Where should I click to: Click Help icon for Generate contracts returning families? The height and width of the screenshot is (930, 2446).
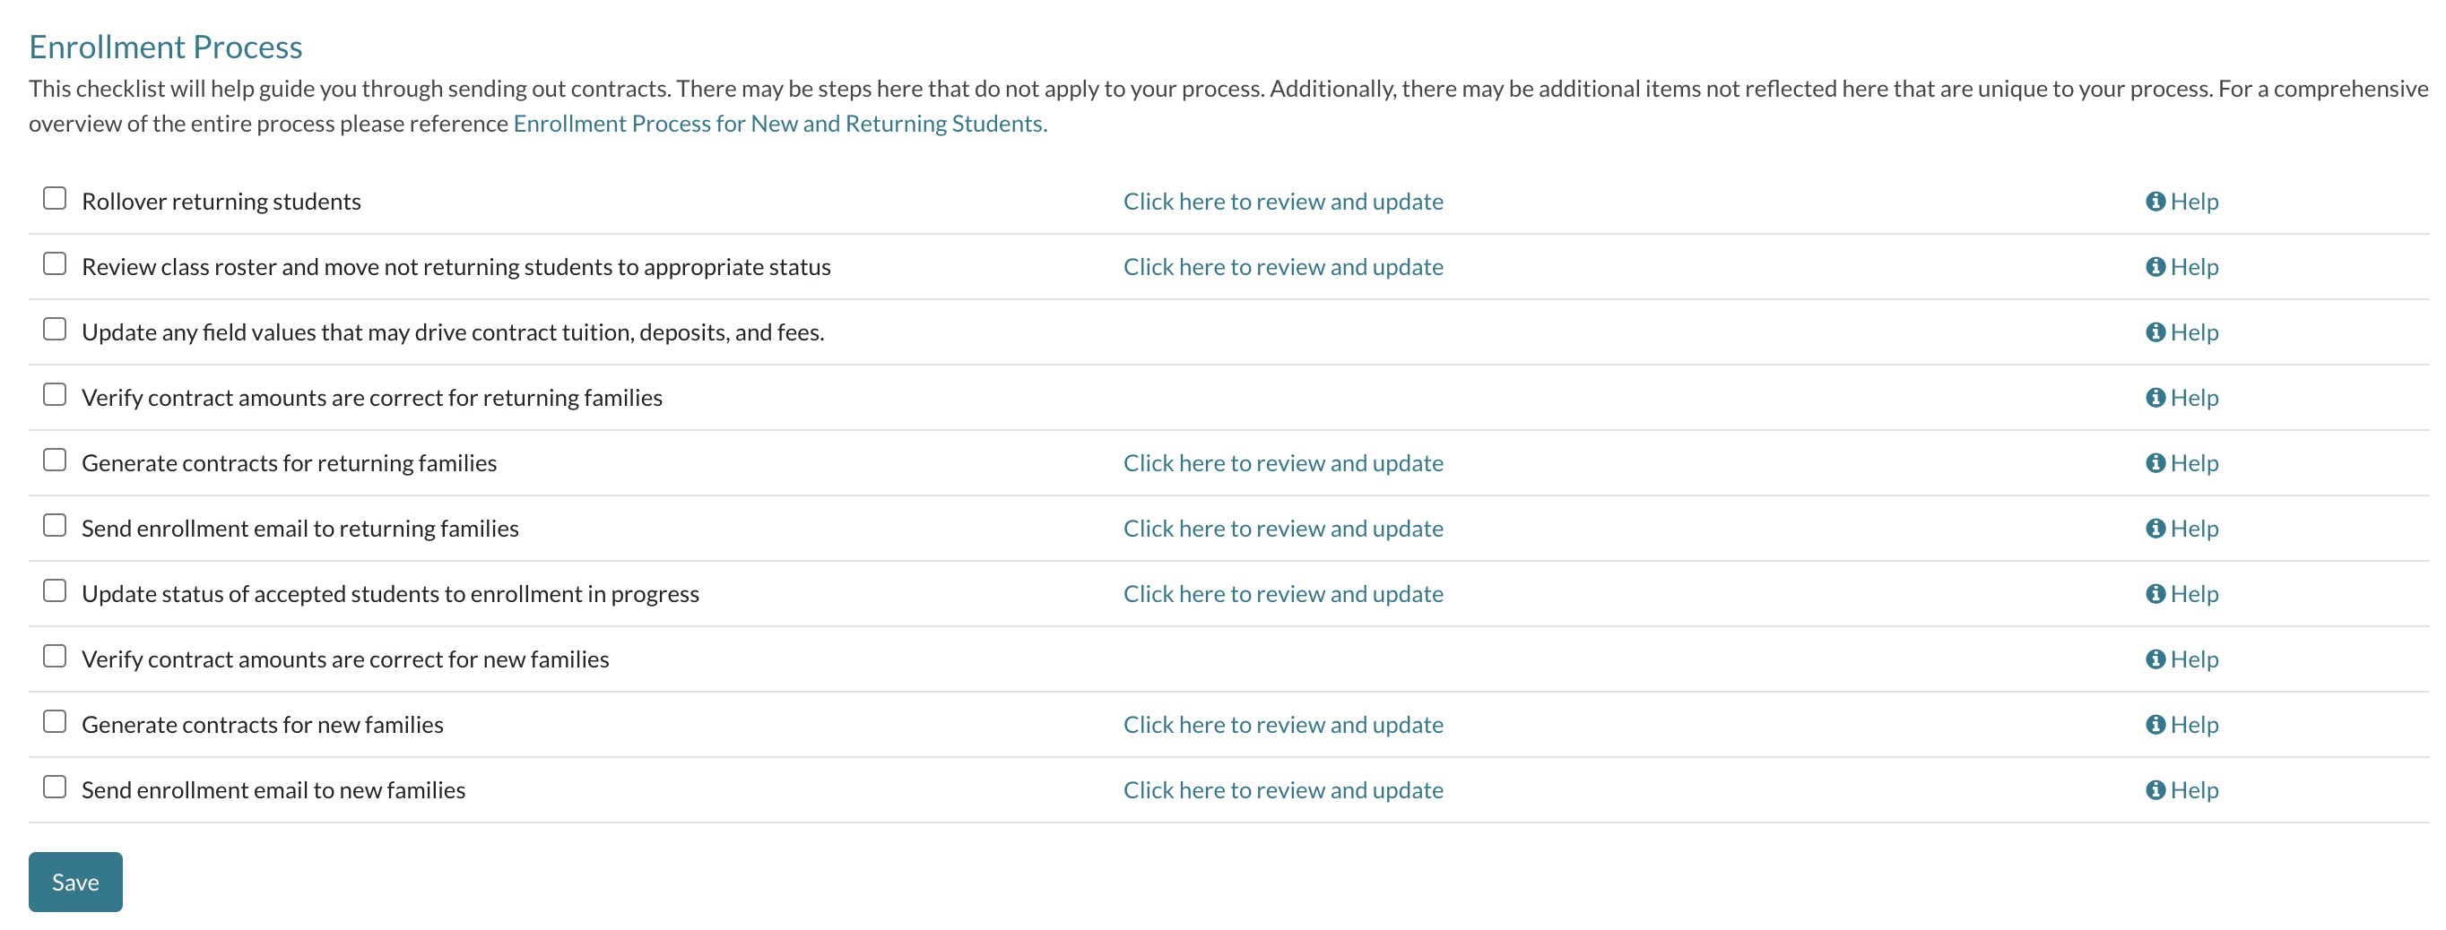coord(2155,463)
